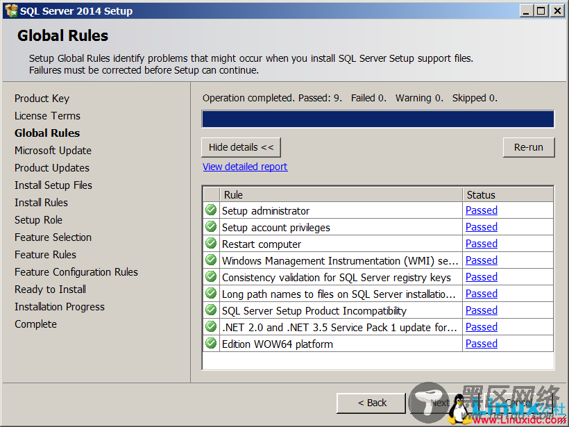Click the Windows Management Instrumentation rule text
Viewport: 569px width, 427px height.
(340, 261)
